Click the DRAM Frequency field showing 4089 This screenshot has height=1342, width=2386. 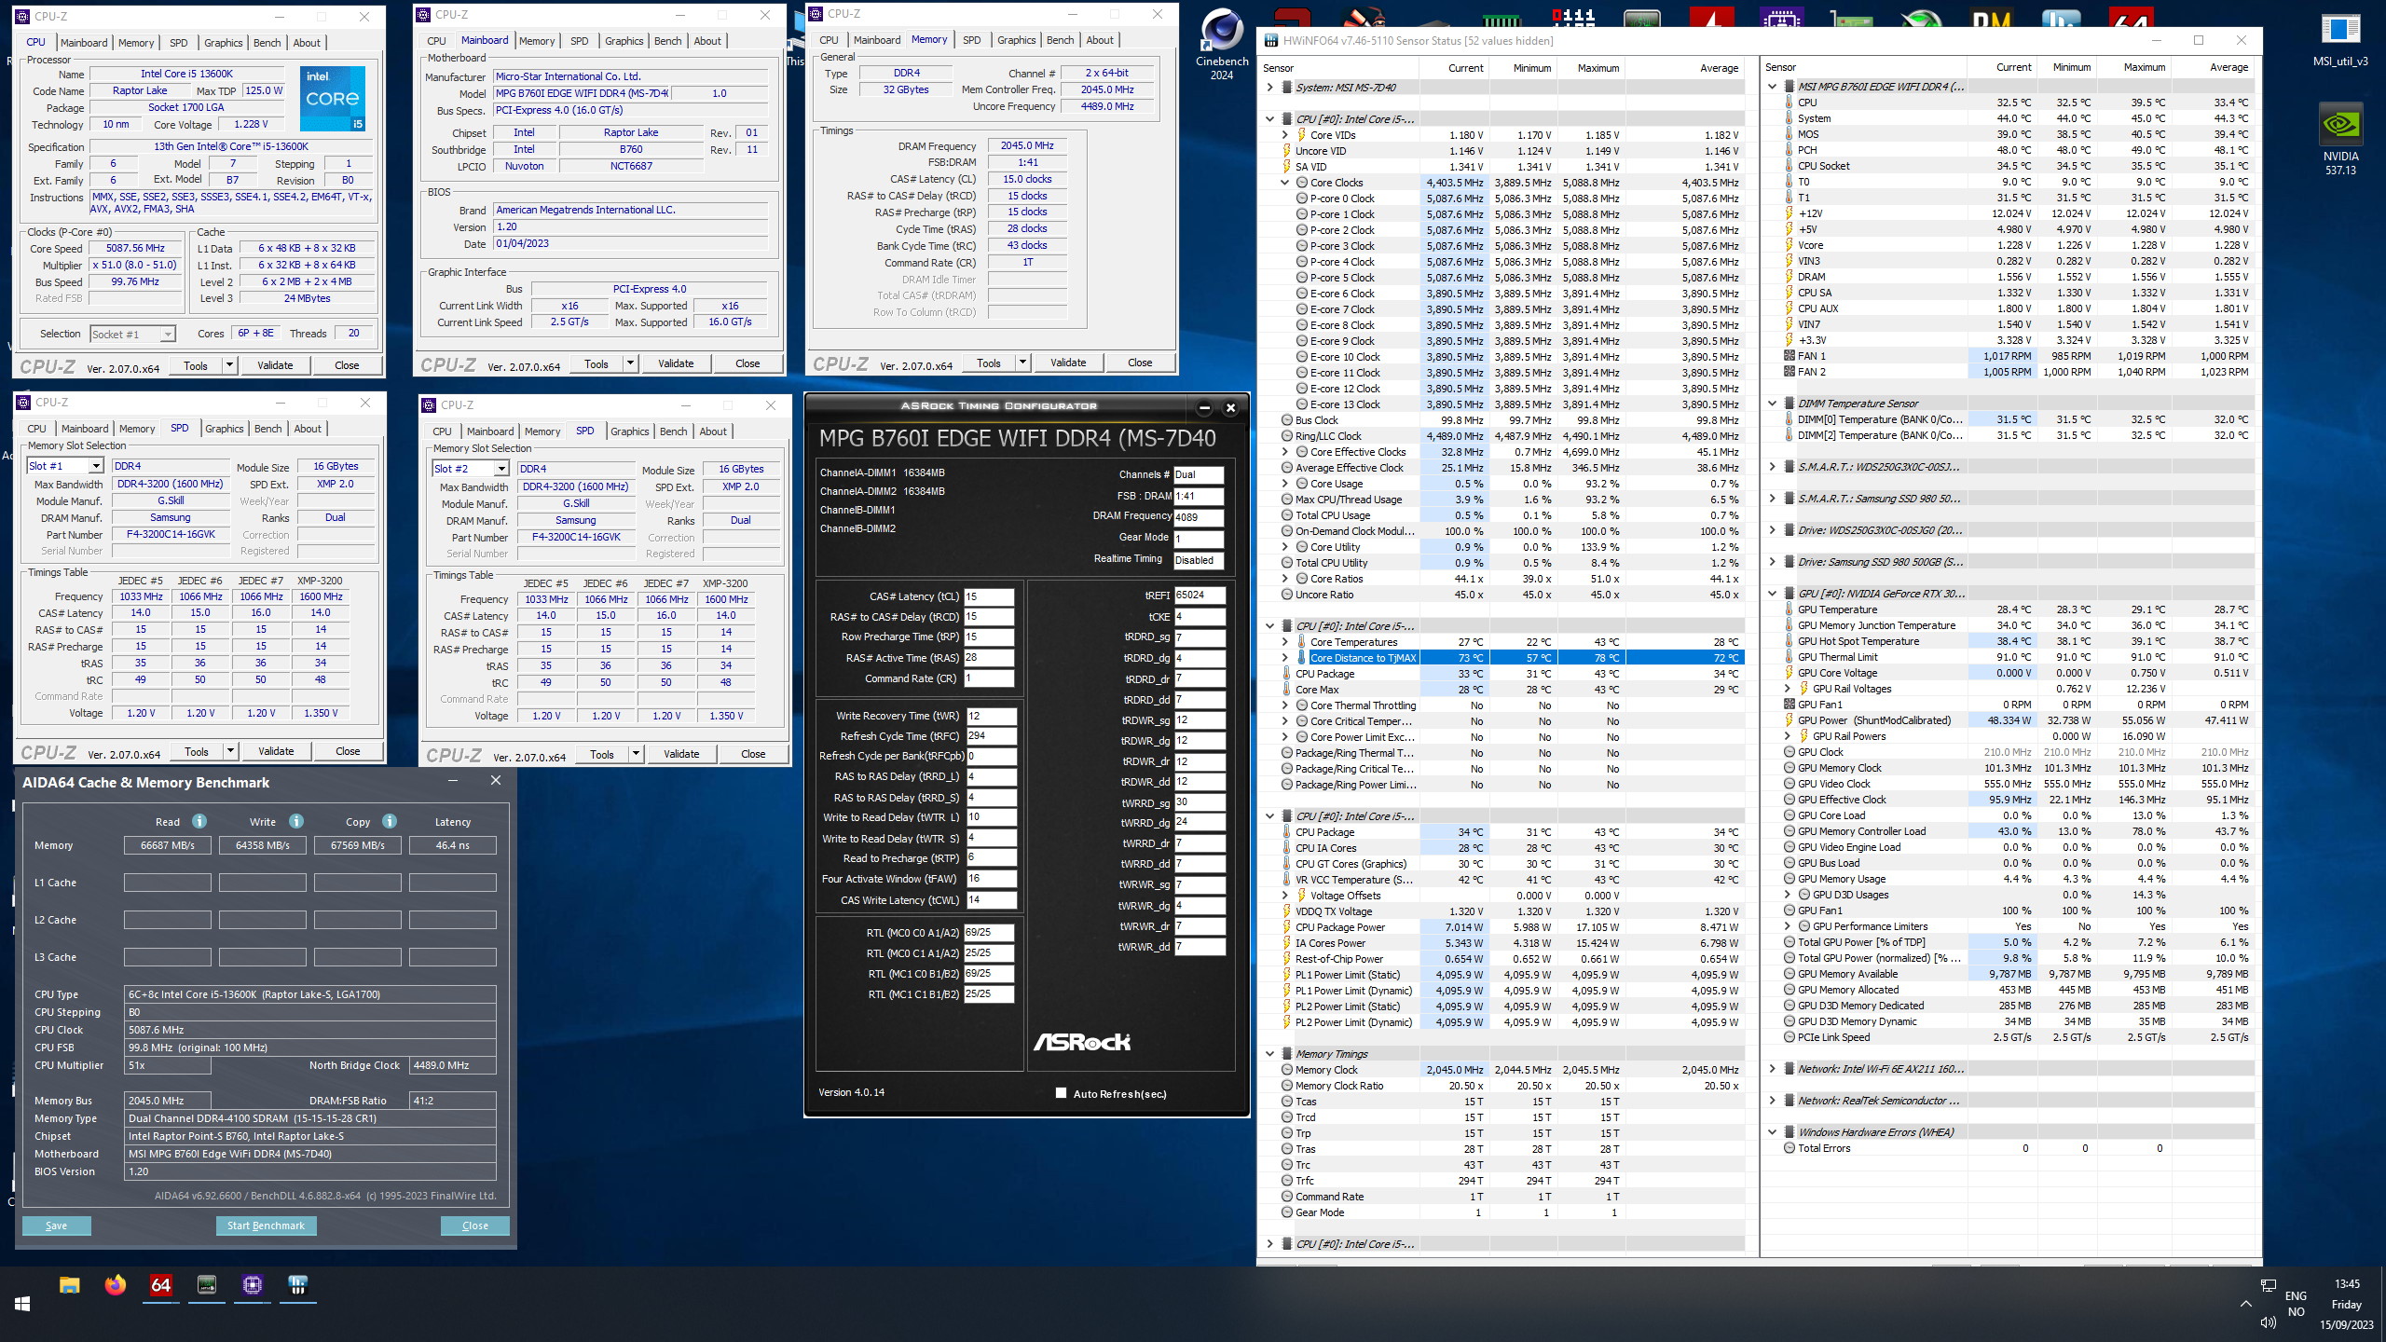tap(1199, 517)
